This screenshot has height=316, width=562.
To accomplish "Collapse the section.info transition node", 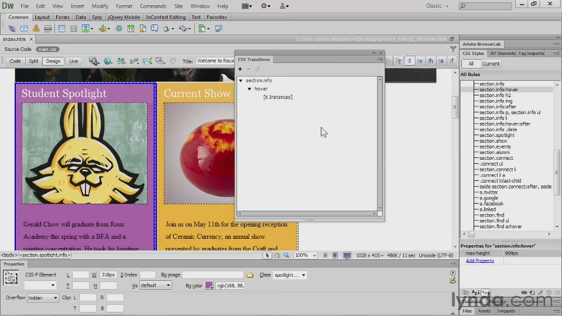I will tap(241, 81).
